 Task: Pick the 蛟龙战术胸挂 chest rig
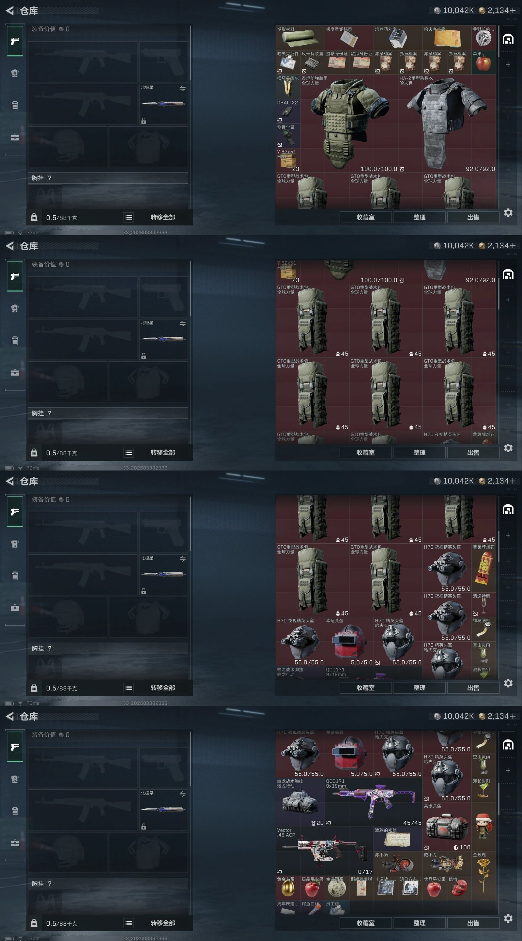pos(300,802)
